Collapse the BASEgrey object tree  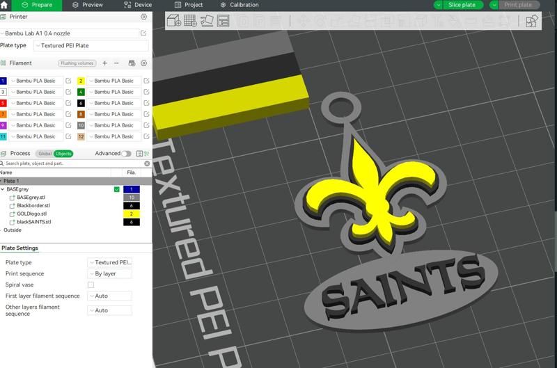pyautogui.click(x=3, y=189)
